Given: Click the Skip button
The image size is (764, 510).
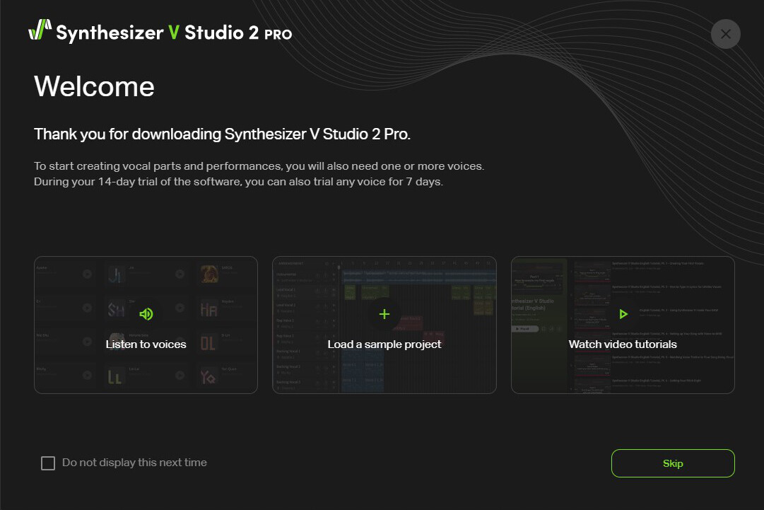Looking at the screenshot, I should pos(673,463).
